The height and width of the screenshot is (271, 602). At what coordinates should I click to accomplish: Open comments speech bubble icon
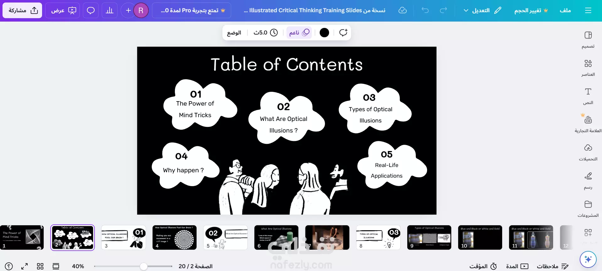91,10
